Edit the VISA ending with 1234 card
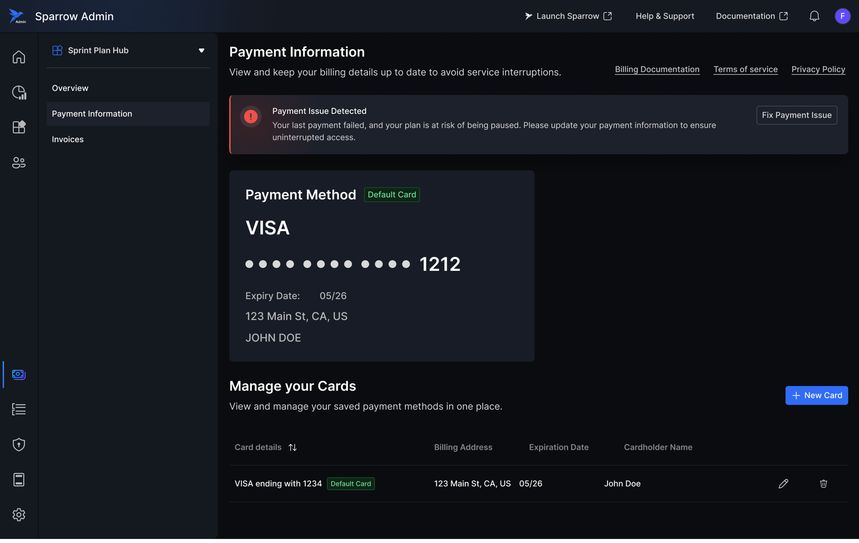859x543 pixels. [783, 484]
